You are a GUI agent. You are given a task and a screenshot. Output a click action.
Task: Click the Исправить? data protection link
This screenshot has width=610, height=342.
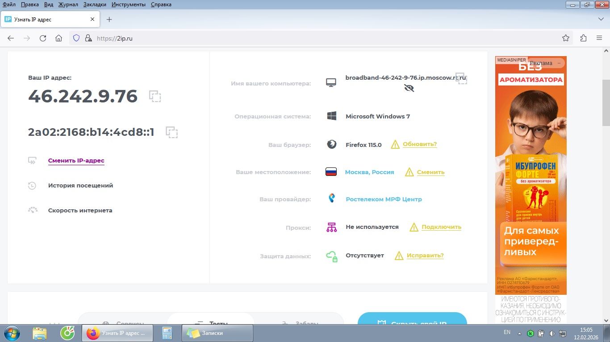click(425, 256)
